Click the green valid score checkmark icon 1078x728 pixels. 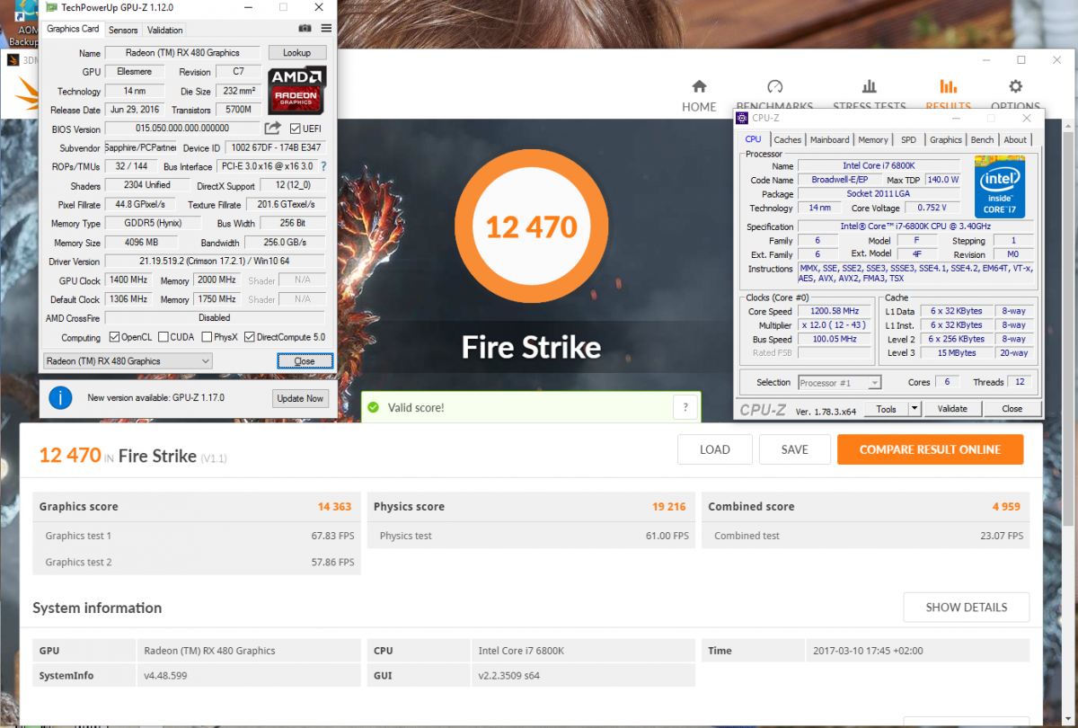374,407
